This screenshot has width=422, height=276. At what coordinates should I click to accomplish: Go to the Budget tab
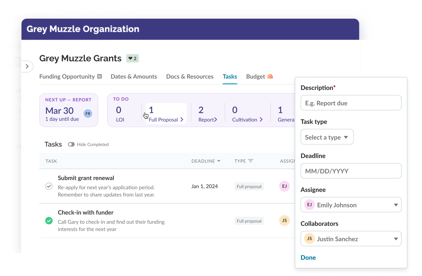(256, 77)
